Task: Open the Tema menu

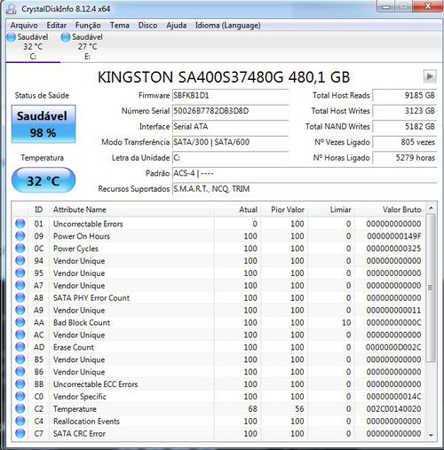Action: coord(120,26)
